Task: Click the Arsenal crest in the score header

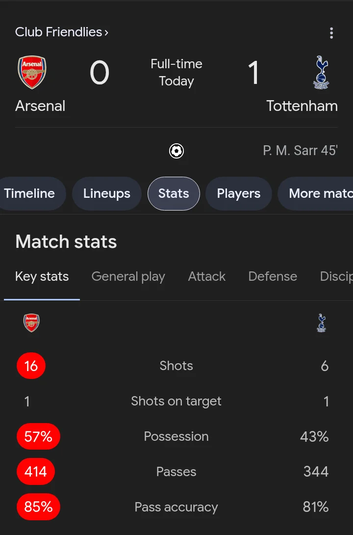Action: (32, 72)
